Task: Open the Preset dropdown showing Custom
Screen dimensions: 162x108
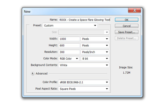Action: 70,25
